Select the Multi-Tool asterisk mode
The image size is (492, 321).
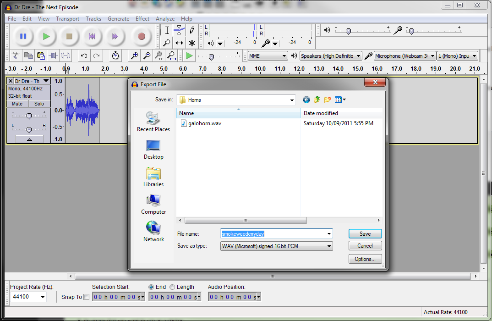pyautogui.click(x=192, y=43)
